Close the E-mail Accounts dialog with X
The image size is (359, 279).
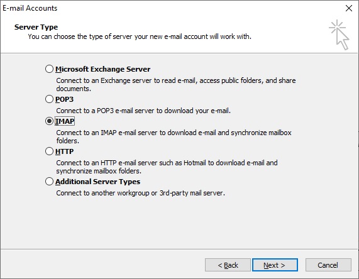click(x=349, y=8)
